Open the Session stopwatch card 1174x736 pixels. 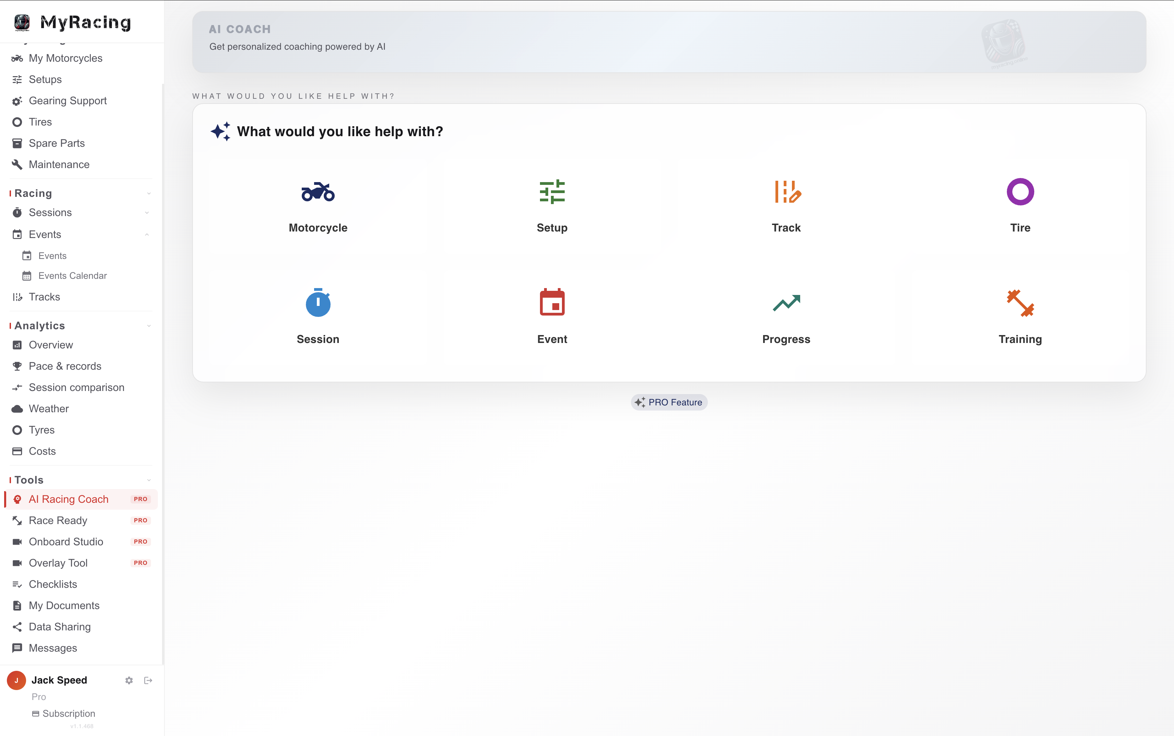318,317
